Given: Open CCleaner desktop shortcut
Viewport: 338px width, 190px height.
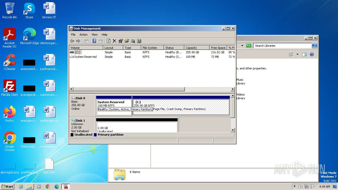Looking at the screenshot, I should point(10,62).
